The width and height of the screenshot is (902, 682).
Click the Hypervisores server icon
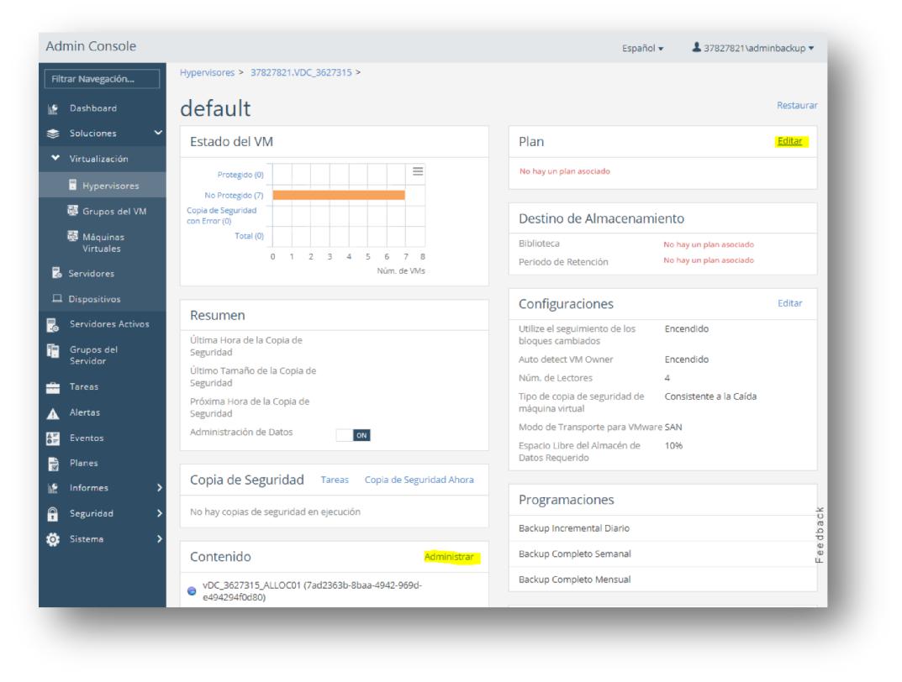[72, 185]
